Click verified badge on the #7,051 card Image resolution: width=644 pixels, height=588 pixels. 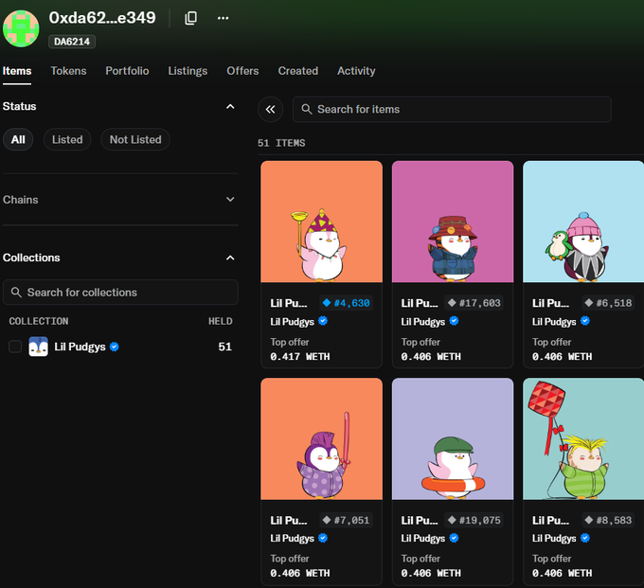tap(323, 538)
